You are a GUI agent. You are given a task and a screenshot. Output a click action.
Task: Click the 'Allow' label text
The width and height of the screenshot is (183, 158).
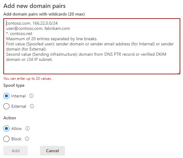pos(16,128)
